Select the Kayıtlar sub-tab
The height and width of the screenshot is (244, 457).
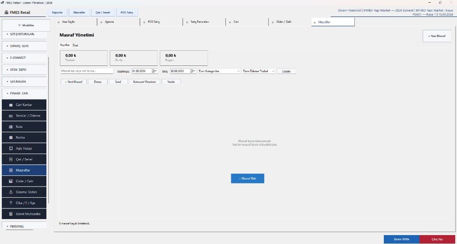click(x=65, y=45)
